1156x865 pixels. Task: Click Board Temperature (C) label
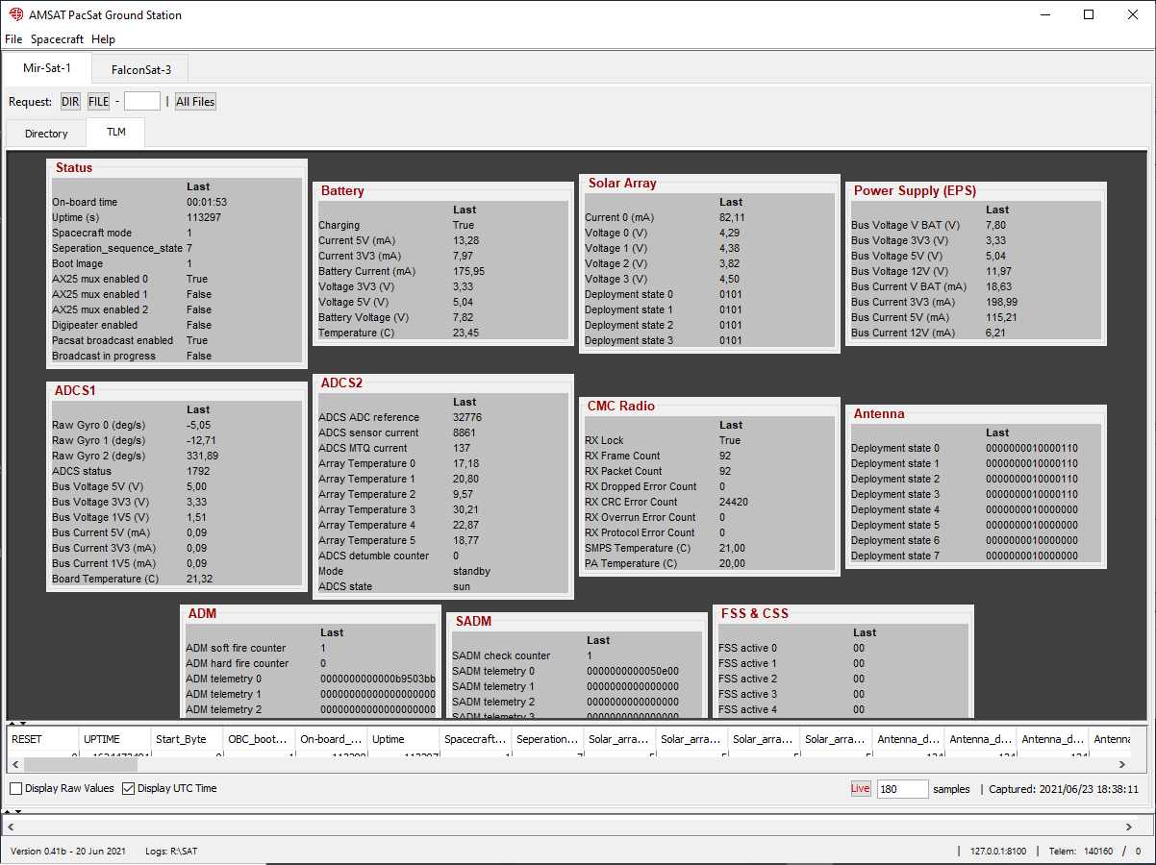coord(106,579)
